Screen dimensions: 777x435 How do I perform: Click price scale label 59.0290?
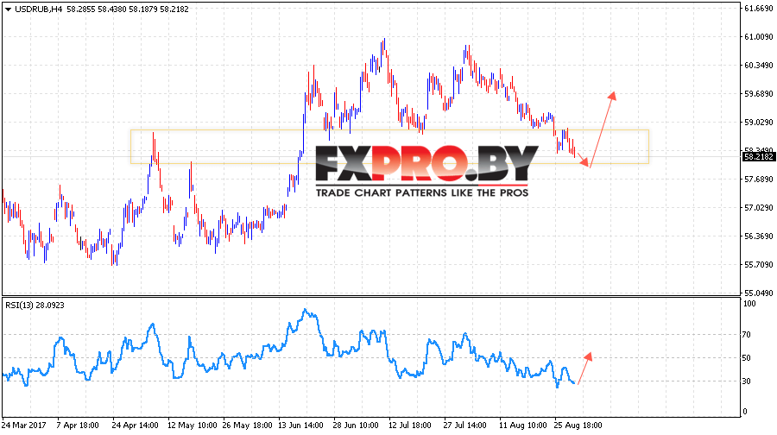pos(759,123)
